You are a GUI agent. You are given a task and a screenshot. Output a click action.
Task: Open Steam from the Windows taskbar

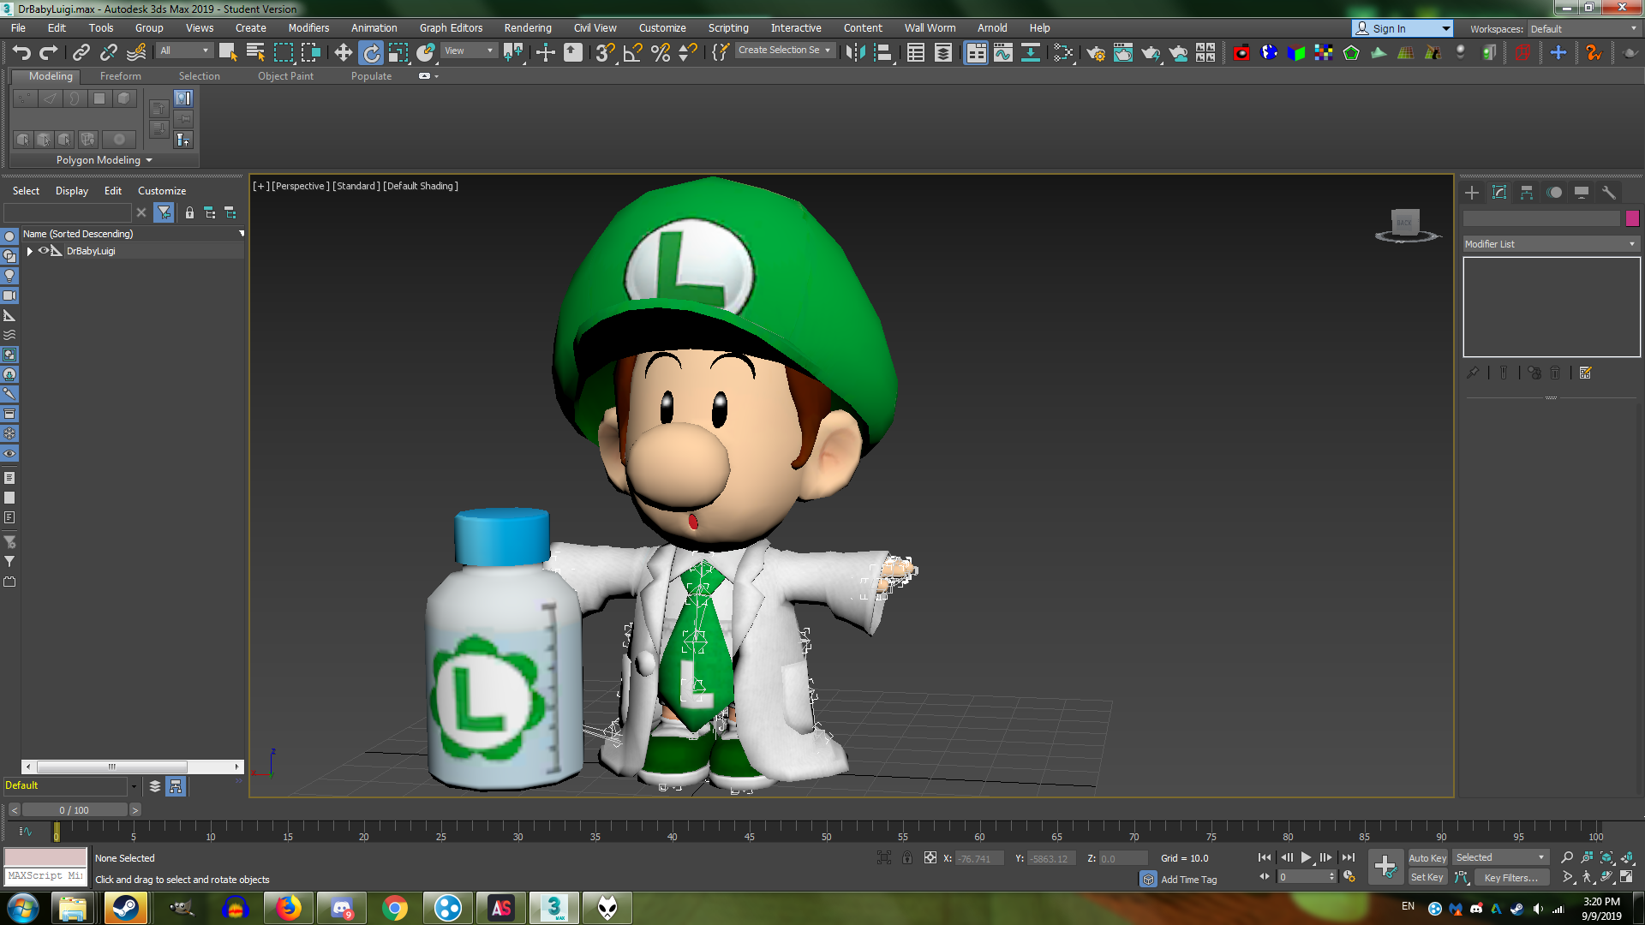pyautogui.click(x=126, y=908)
